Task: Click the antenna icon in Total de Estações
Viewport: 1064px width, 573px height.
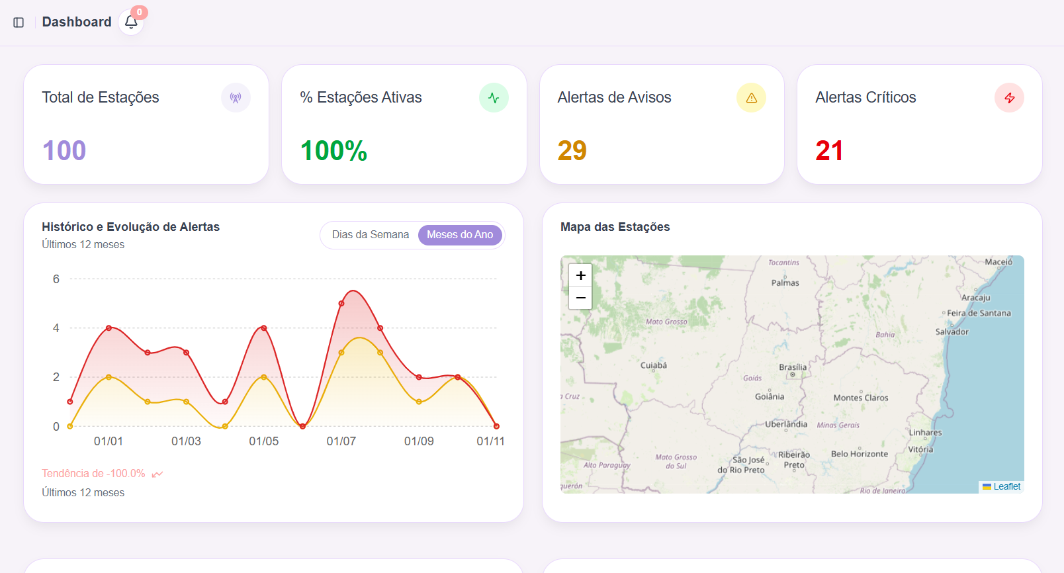Action: pyautogui.click(x=236, y=98)
